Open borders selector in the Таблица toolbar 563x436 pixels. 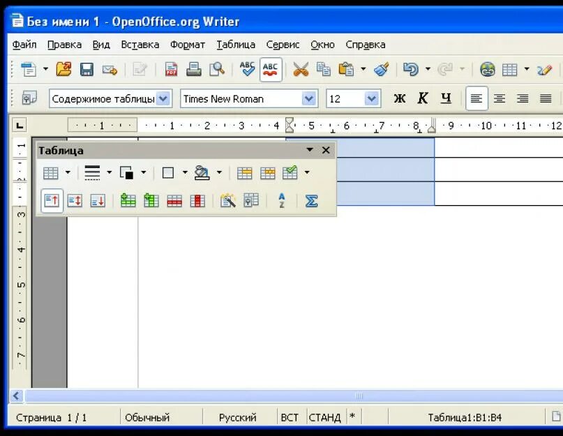pos(168,173)
